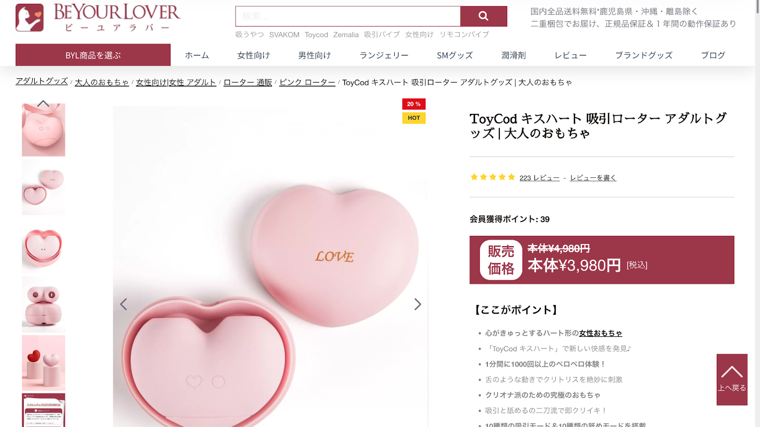Open the BYL商品を選ぶ category menu

click(x=93, y=55)
